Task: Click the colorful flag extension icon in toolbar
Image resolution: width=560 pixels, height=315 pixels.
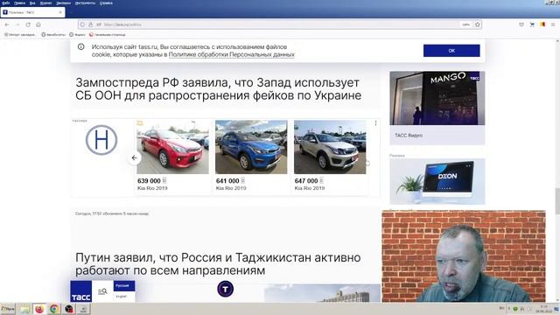Action: (542, 24)
